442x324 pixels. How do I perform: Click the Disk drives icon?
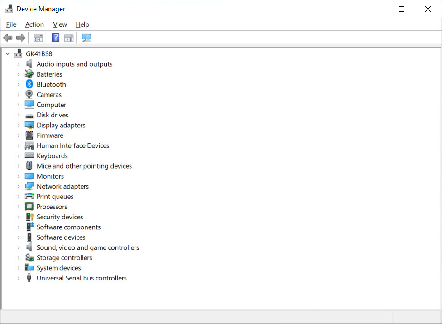[x=29, y=116]
